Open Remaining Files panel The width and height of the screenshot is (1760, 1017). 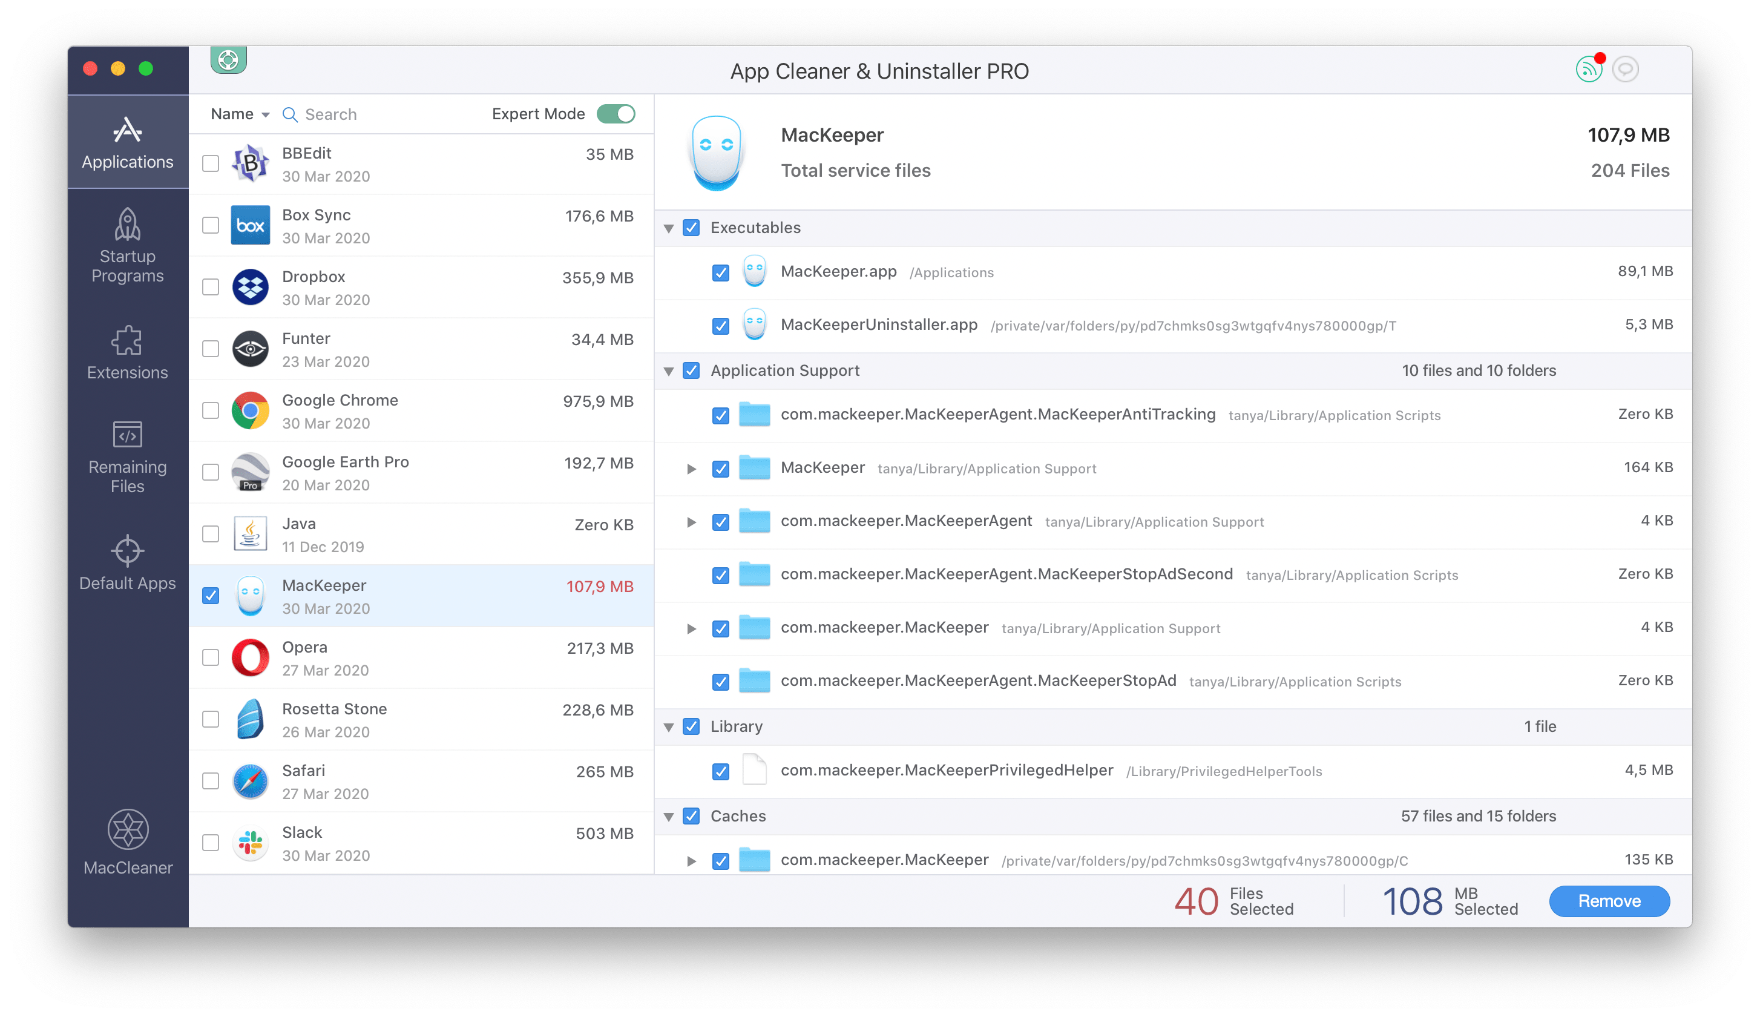point(126,466)
